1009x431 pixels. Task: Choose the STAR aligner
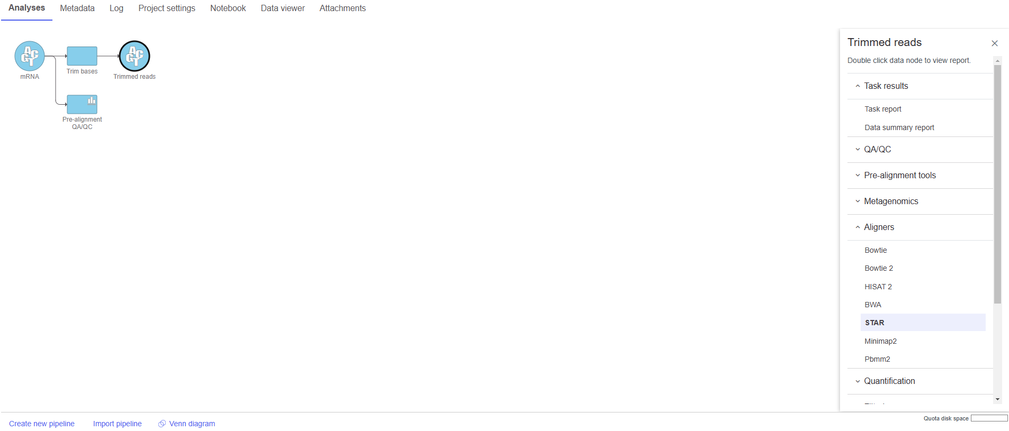(874, 323)
